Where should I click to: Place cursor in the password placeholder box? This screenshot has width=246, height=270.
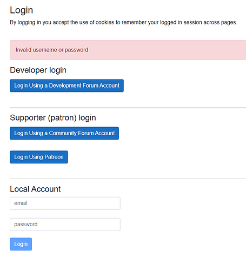pyautogui.click(x=65, y=225)
